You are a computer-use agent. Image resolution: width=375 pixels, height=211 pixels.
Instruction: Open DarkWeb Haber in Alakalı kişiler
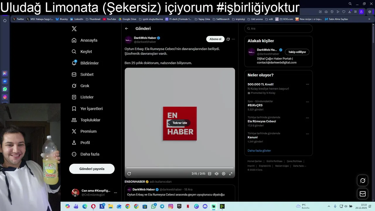267,50
